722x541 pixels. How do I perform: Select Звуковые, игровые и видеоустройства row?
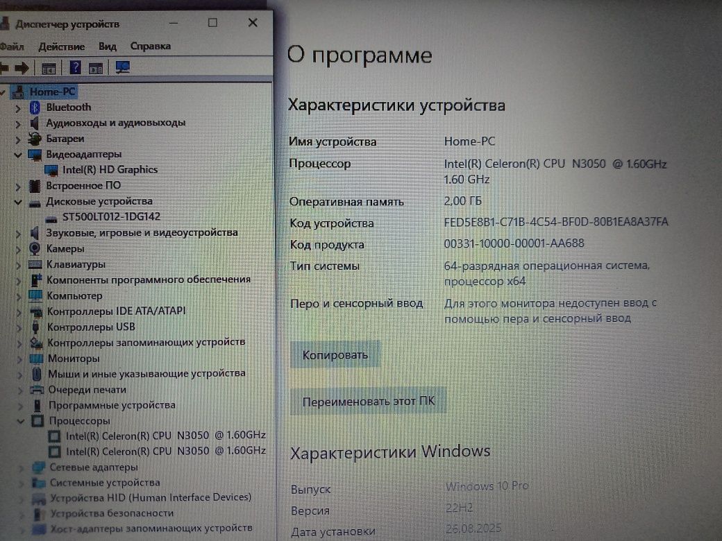pyautogui.click(x=142, y=233)
